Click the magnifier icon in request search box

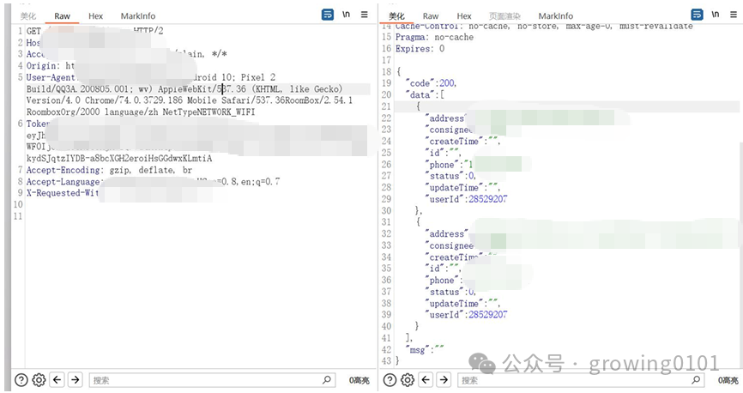[327, 380]
